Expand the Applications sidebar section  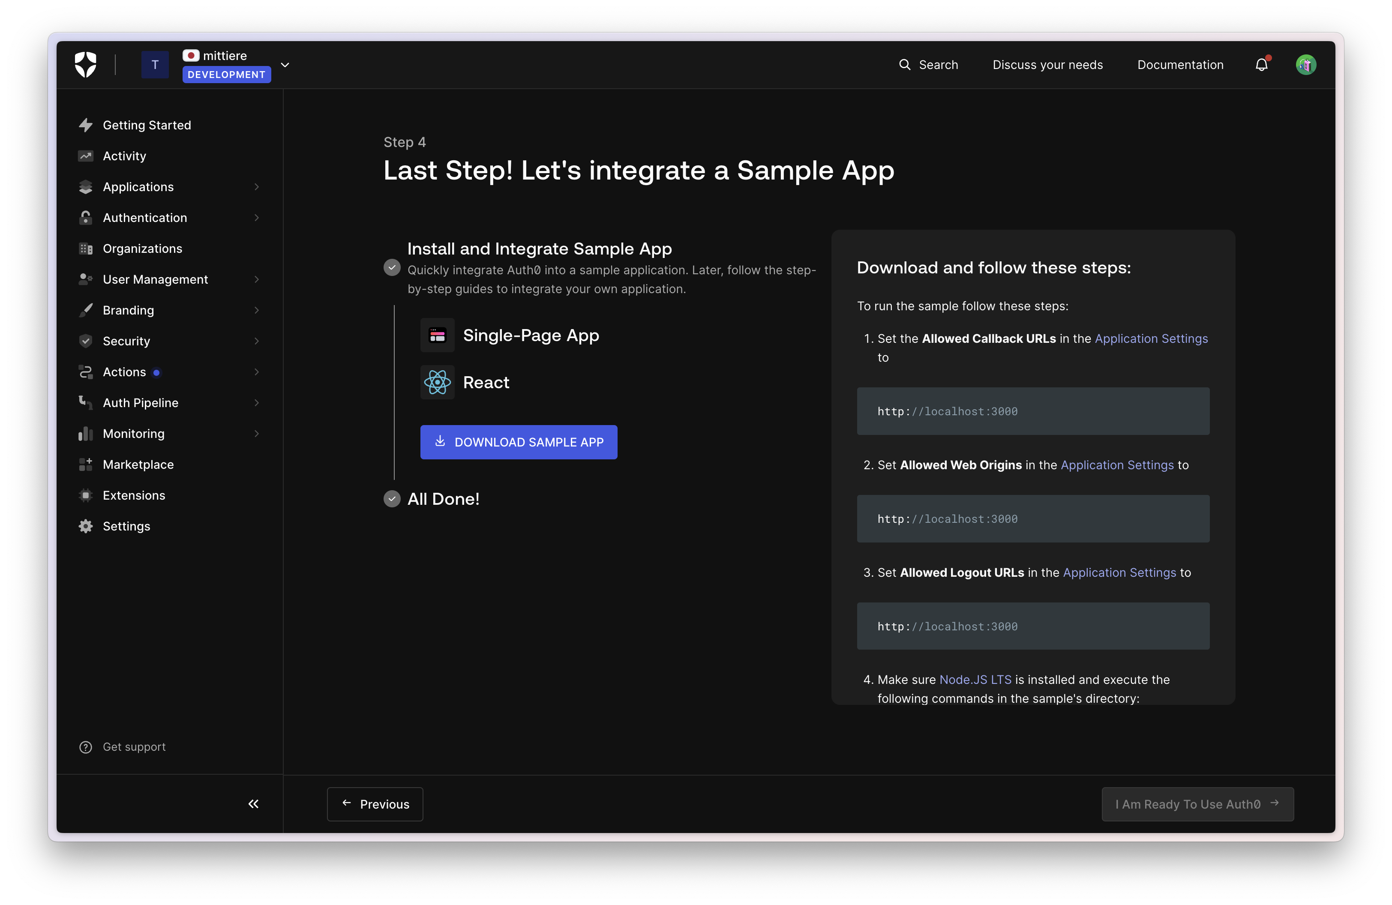256,187
